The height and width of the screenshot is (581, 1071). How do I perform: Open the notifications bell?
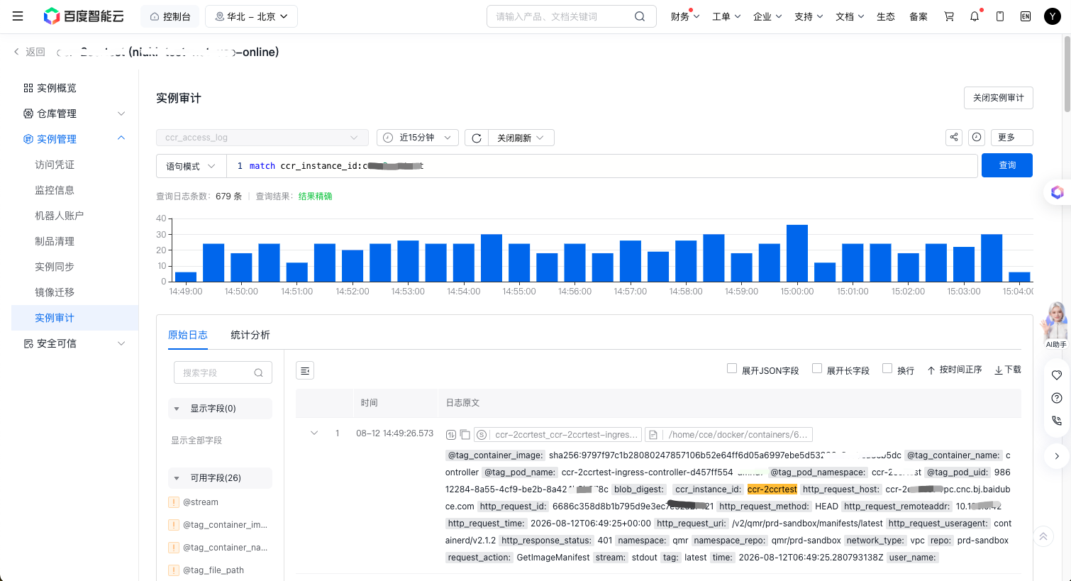(975, 16)
